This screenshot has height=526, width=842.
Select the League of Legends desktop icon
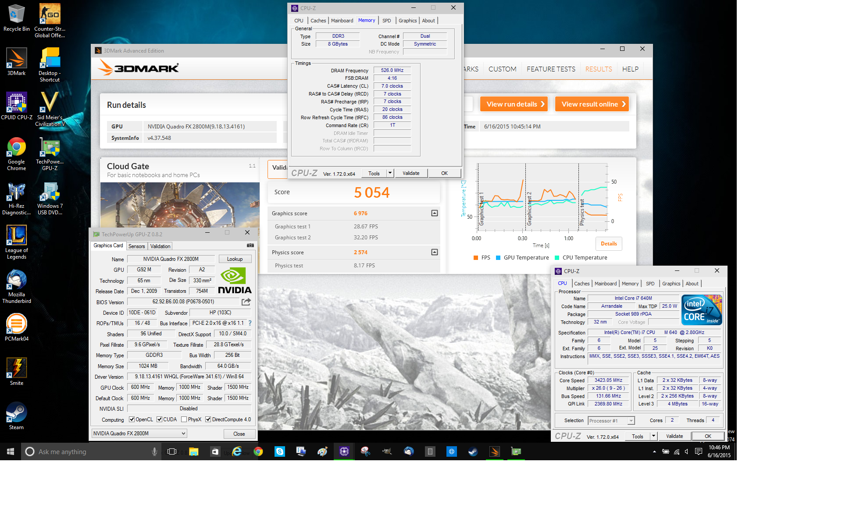[16, 242]
